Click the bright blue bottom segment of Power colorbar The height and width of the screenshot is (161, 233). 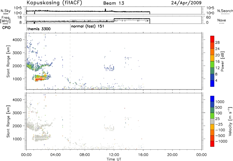[212, 83]
